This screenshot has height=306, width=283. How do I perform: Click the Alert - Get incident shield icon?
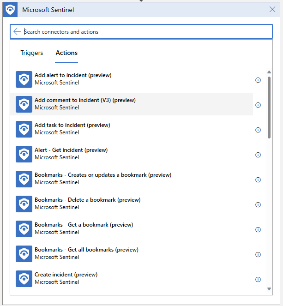click(x=24, y=154)
